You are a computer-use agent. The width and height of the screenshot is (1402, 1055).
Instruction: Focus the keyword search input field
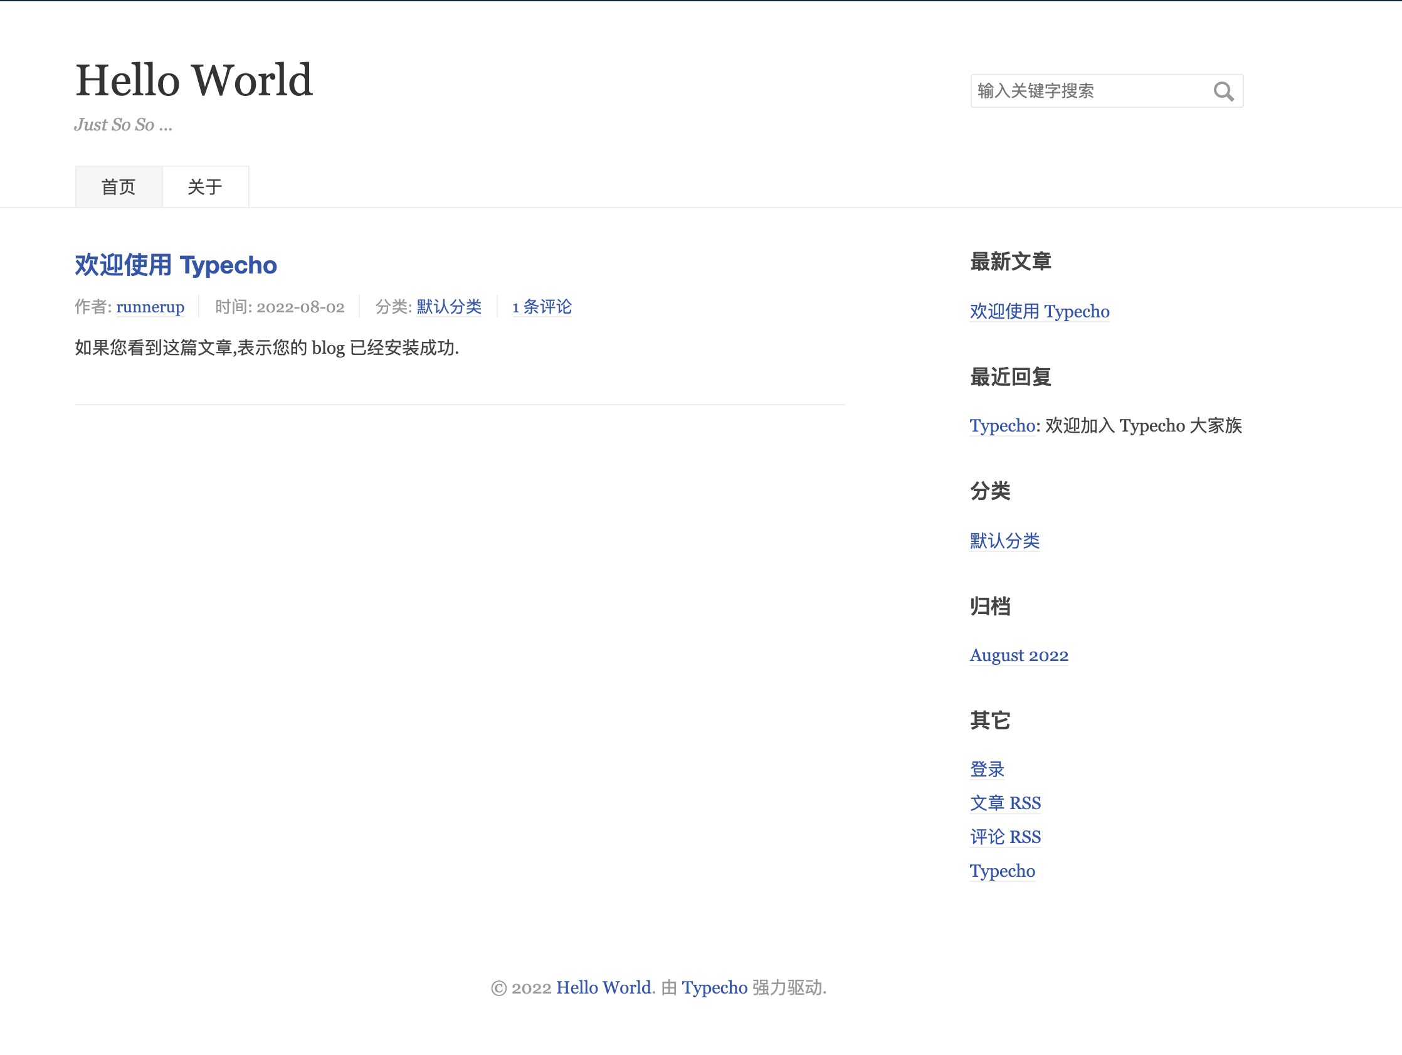click(1106, 91)
